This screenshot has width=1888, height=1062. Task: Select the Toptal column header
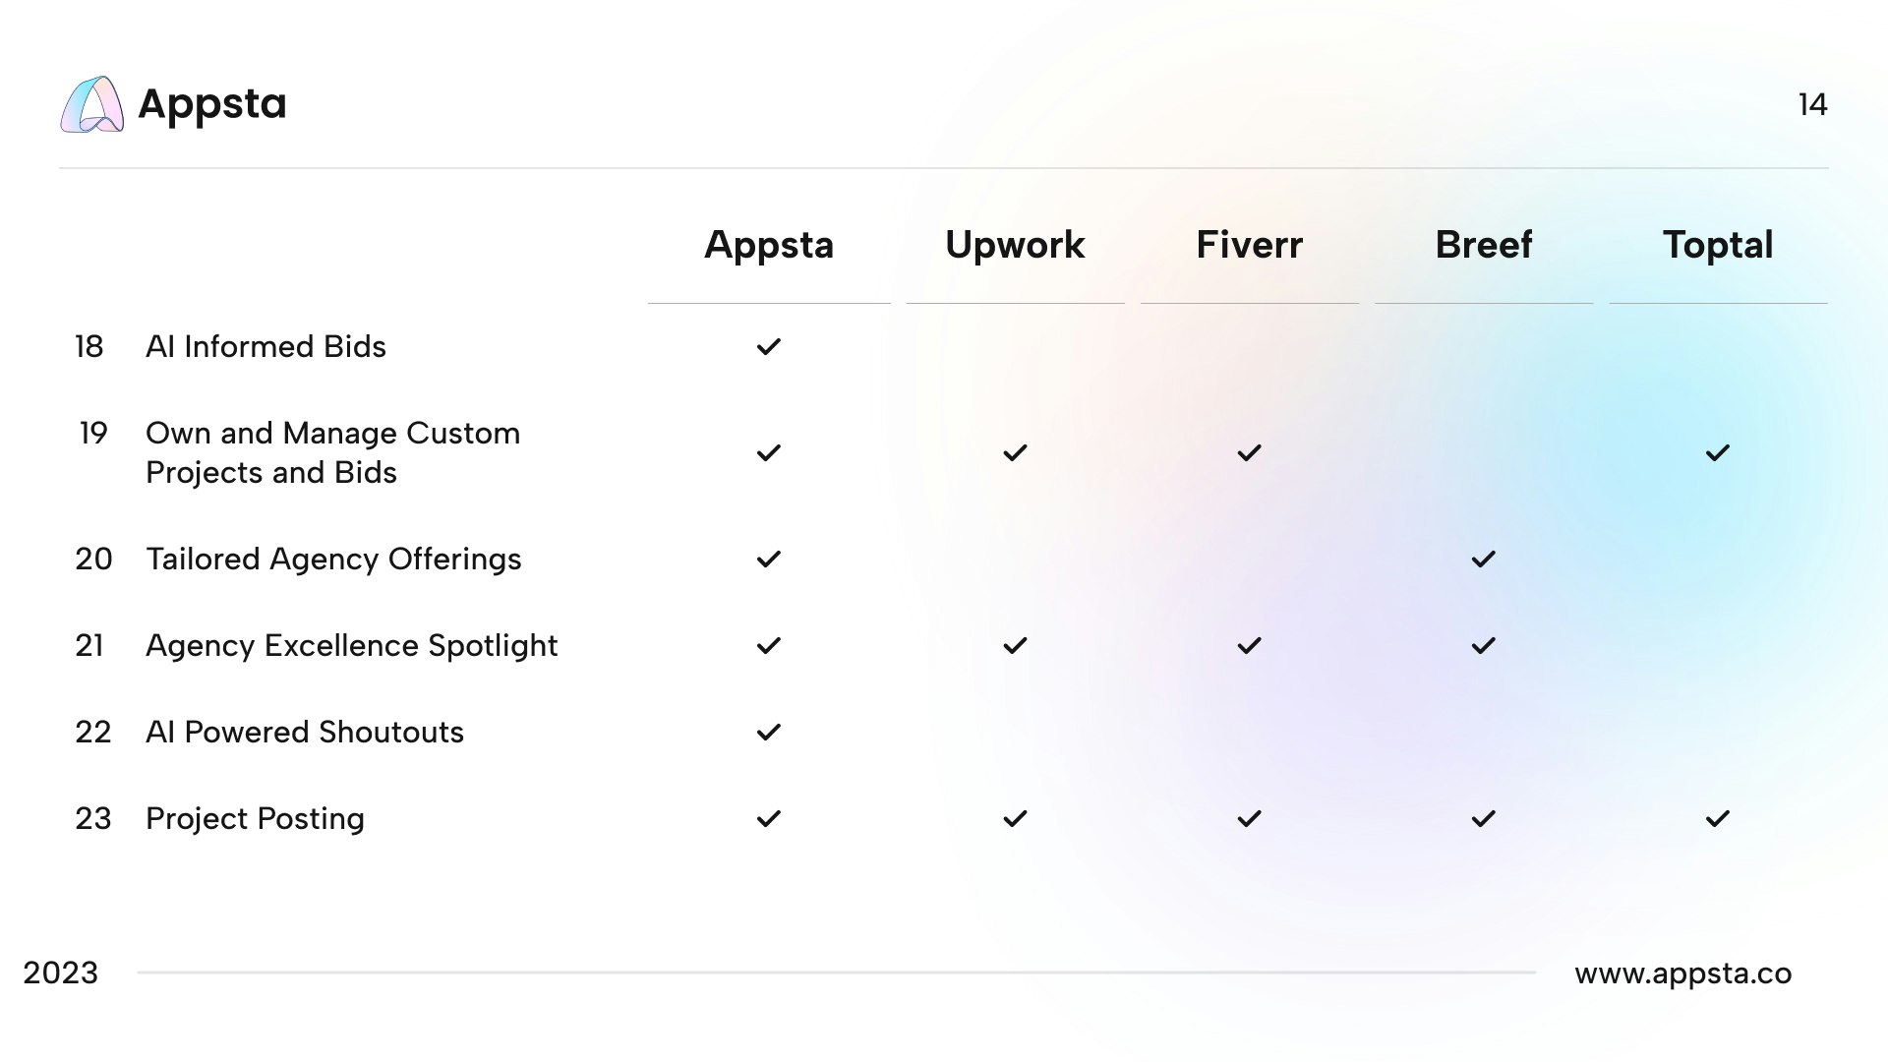(1718, 245)
